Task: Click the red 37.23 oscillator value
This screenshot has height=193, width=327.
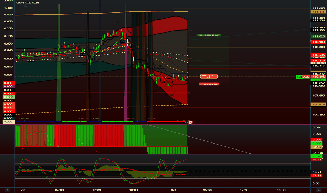Action: coord(316,175)
